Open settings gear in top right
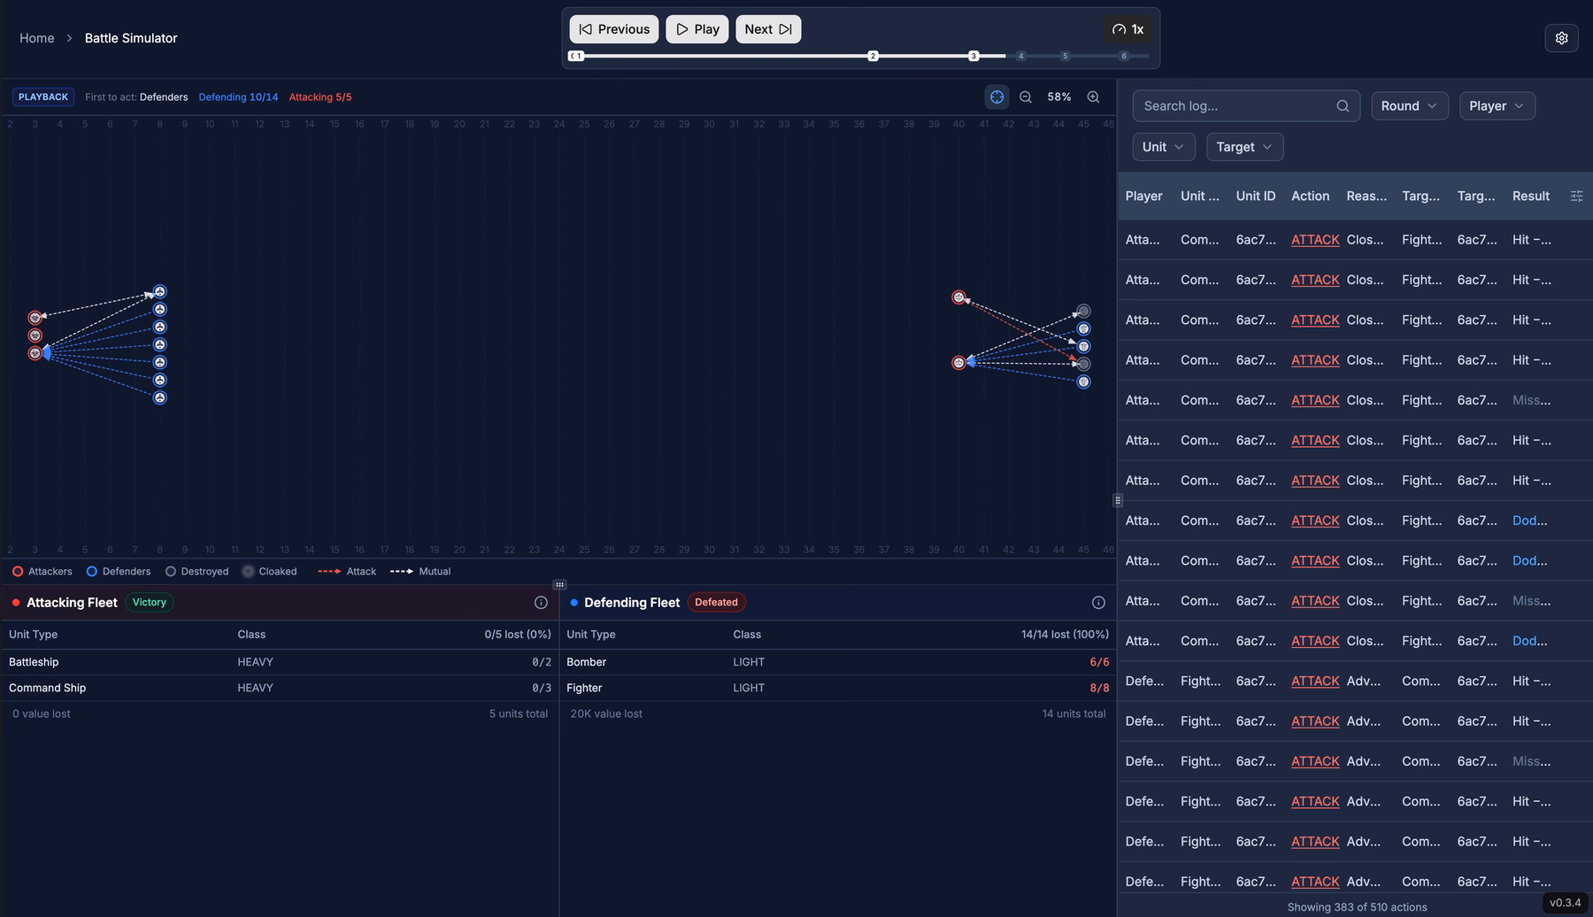The width and height of the screenshot is (1593, 917). pyautogui.click(x=1561, y=38)
